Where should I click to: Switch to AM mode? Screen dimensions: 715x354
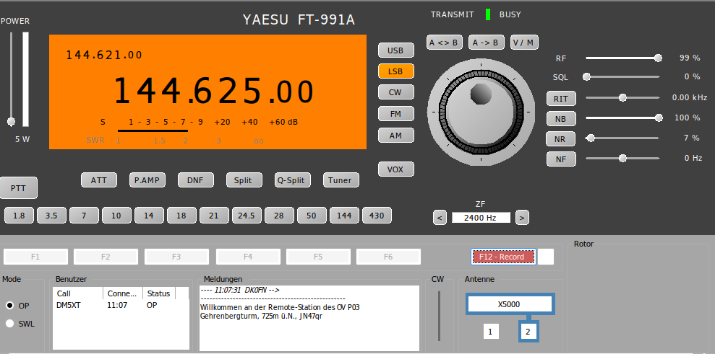coord(395,135)
